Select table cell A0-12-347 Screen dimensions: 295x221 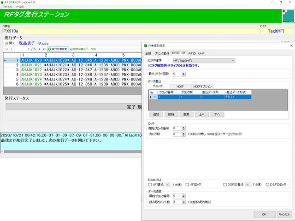[x=82, y=70]
